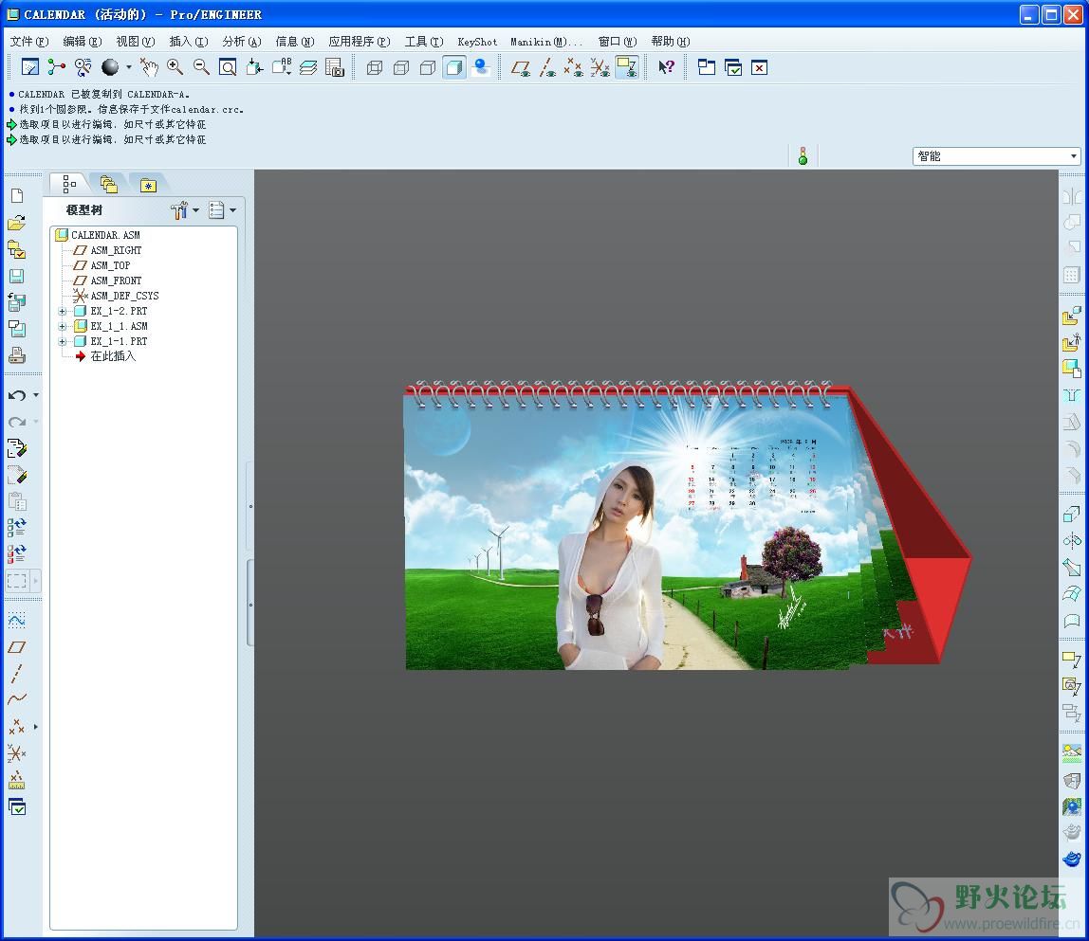Screen dimensions: 1089x941
Task: Toggle the Spin Center icon
Action: coord(56,67)
